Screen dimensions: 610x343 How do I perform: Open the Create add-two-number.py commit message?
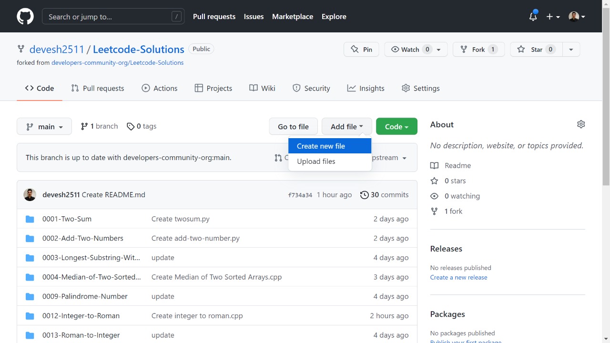pos(195,238)
